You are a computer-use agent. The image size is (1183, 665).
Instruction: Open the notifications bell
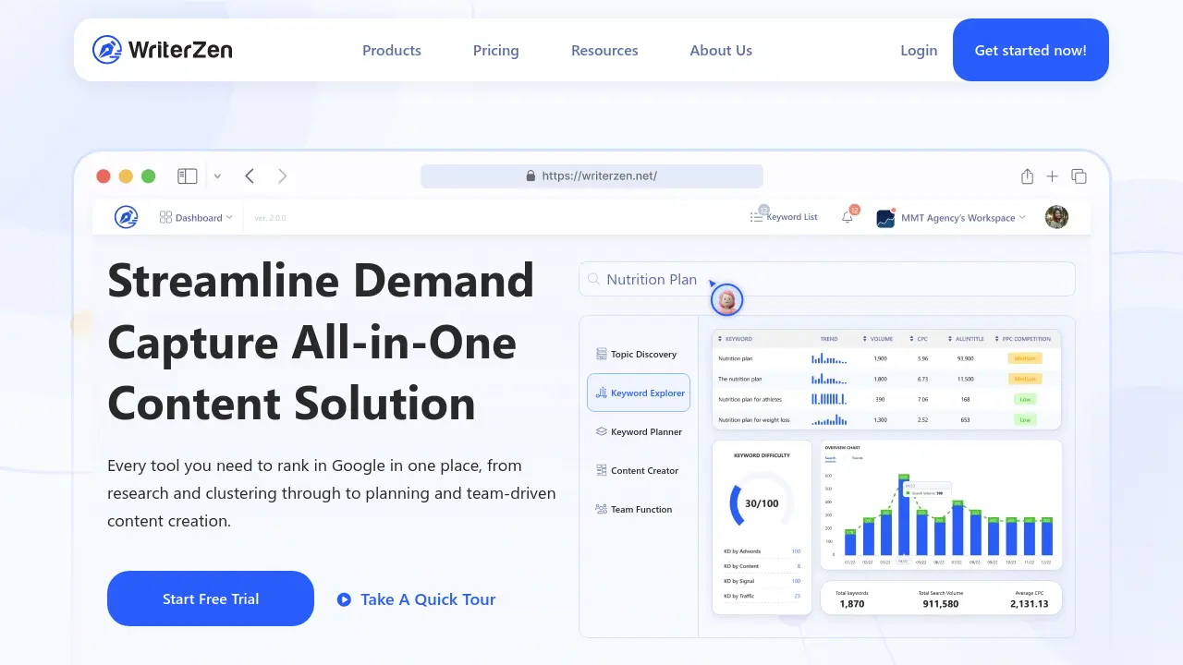coord(848,217)
